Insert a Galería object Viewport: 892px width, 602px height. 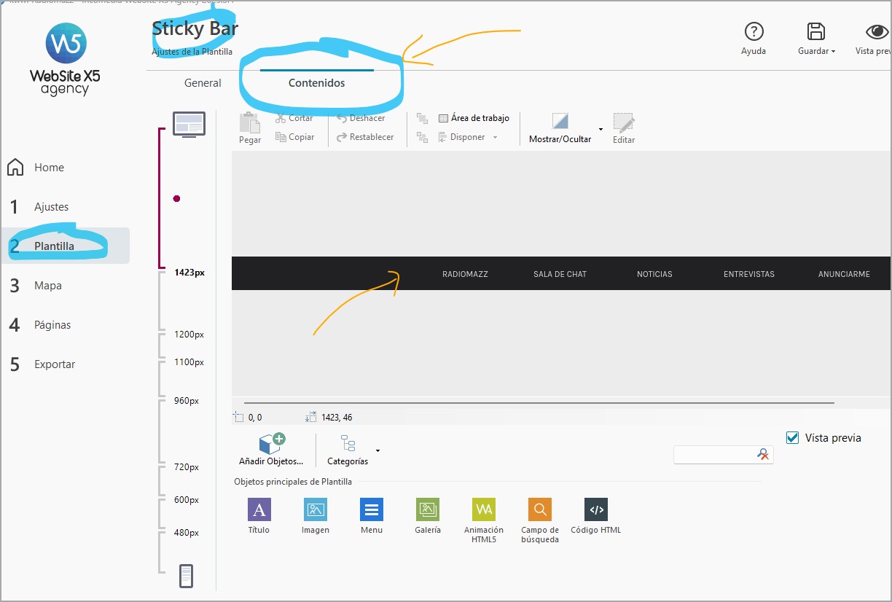427,510
